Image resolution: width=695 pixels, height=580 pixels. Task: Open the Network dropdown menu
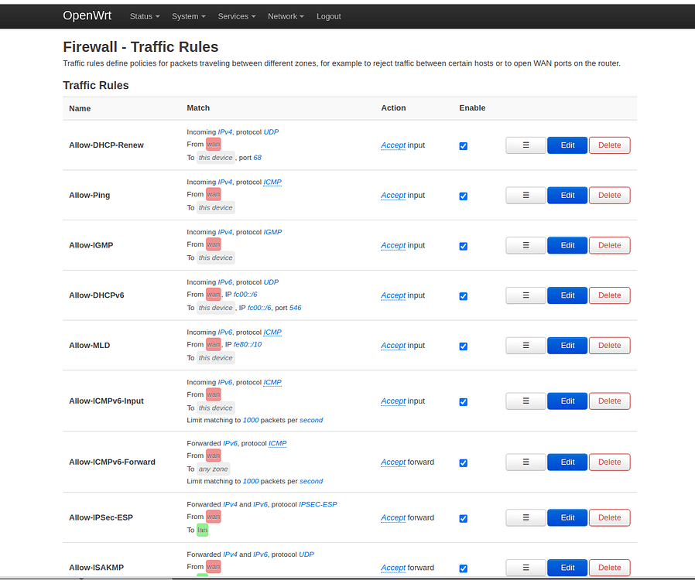286,16
